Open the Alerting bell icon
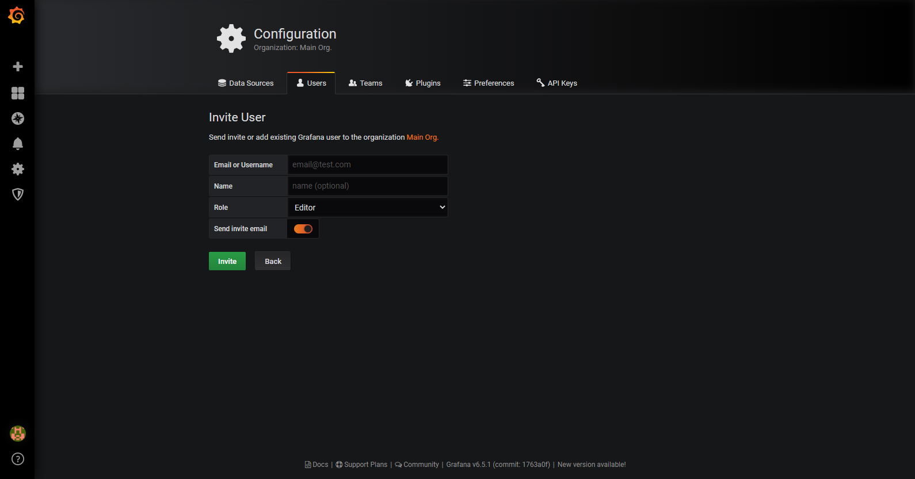 pyautogui.click(x=18, y=144)
